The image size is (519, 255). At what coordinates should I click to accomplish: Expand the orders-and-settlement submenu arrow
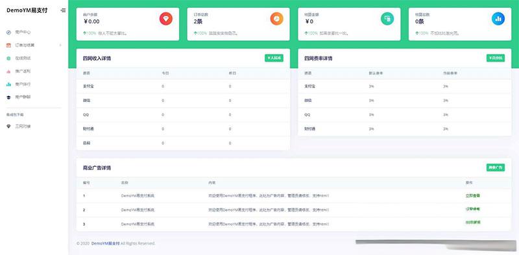(x=60, y=45)
